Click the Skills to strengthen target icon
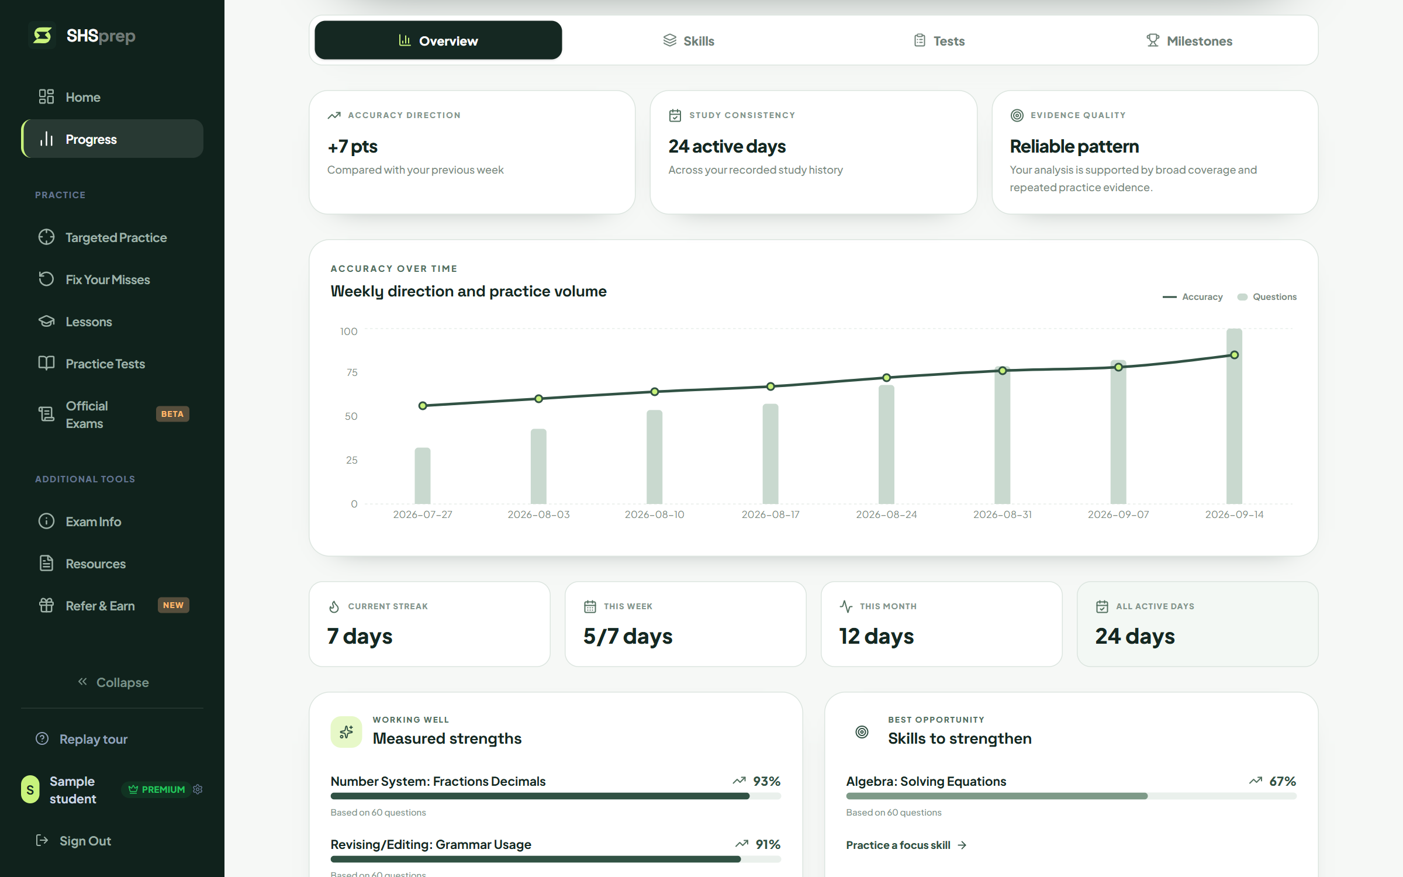Image resolution: width=1403 pixels, height=877 pixels. pos(862,732)
